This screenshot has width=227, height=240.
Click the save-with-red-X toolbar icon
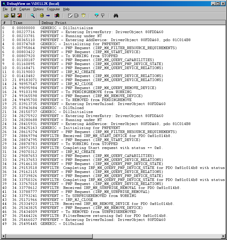(x=20, y=15)
